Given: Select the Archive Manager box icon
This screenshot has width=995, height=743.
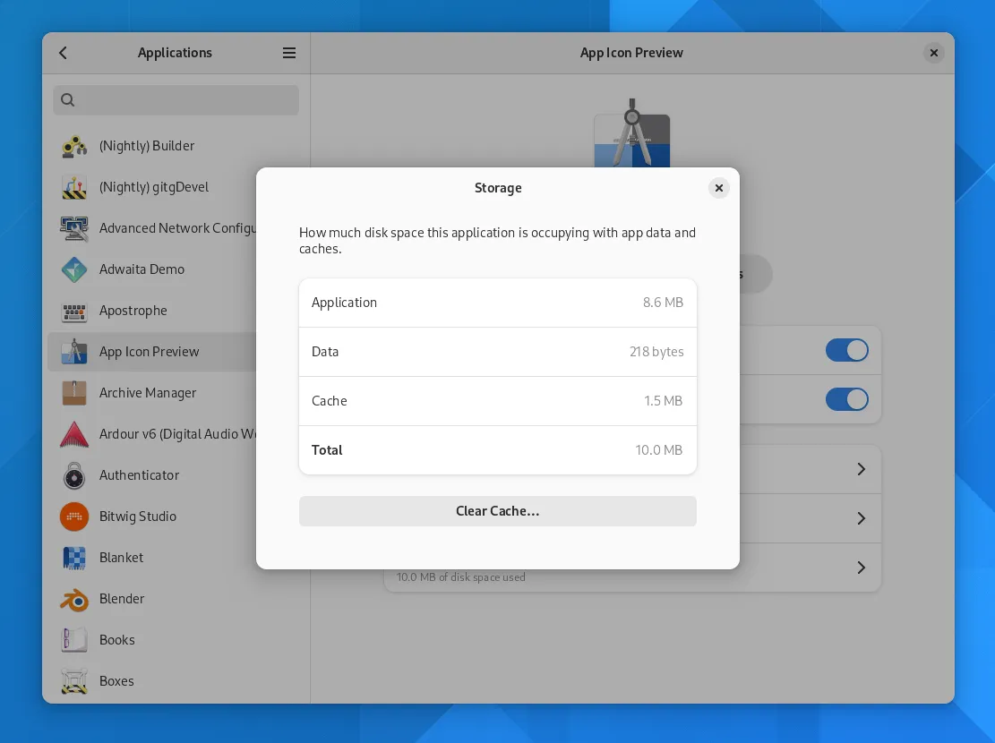Looking at the screenshot, I should (x=74, y=393).
